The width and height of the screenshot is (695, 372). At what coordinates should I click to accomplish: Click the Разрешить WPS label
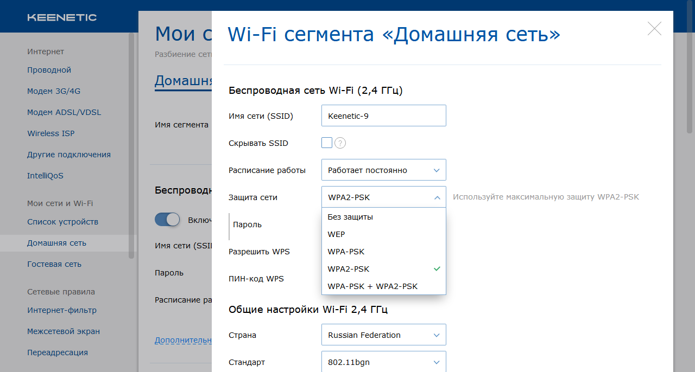click(259, 252)
